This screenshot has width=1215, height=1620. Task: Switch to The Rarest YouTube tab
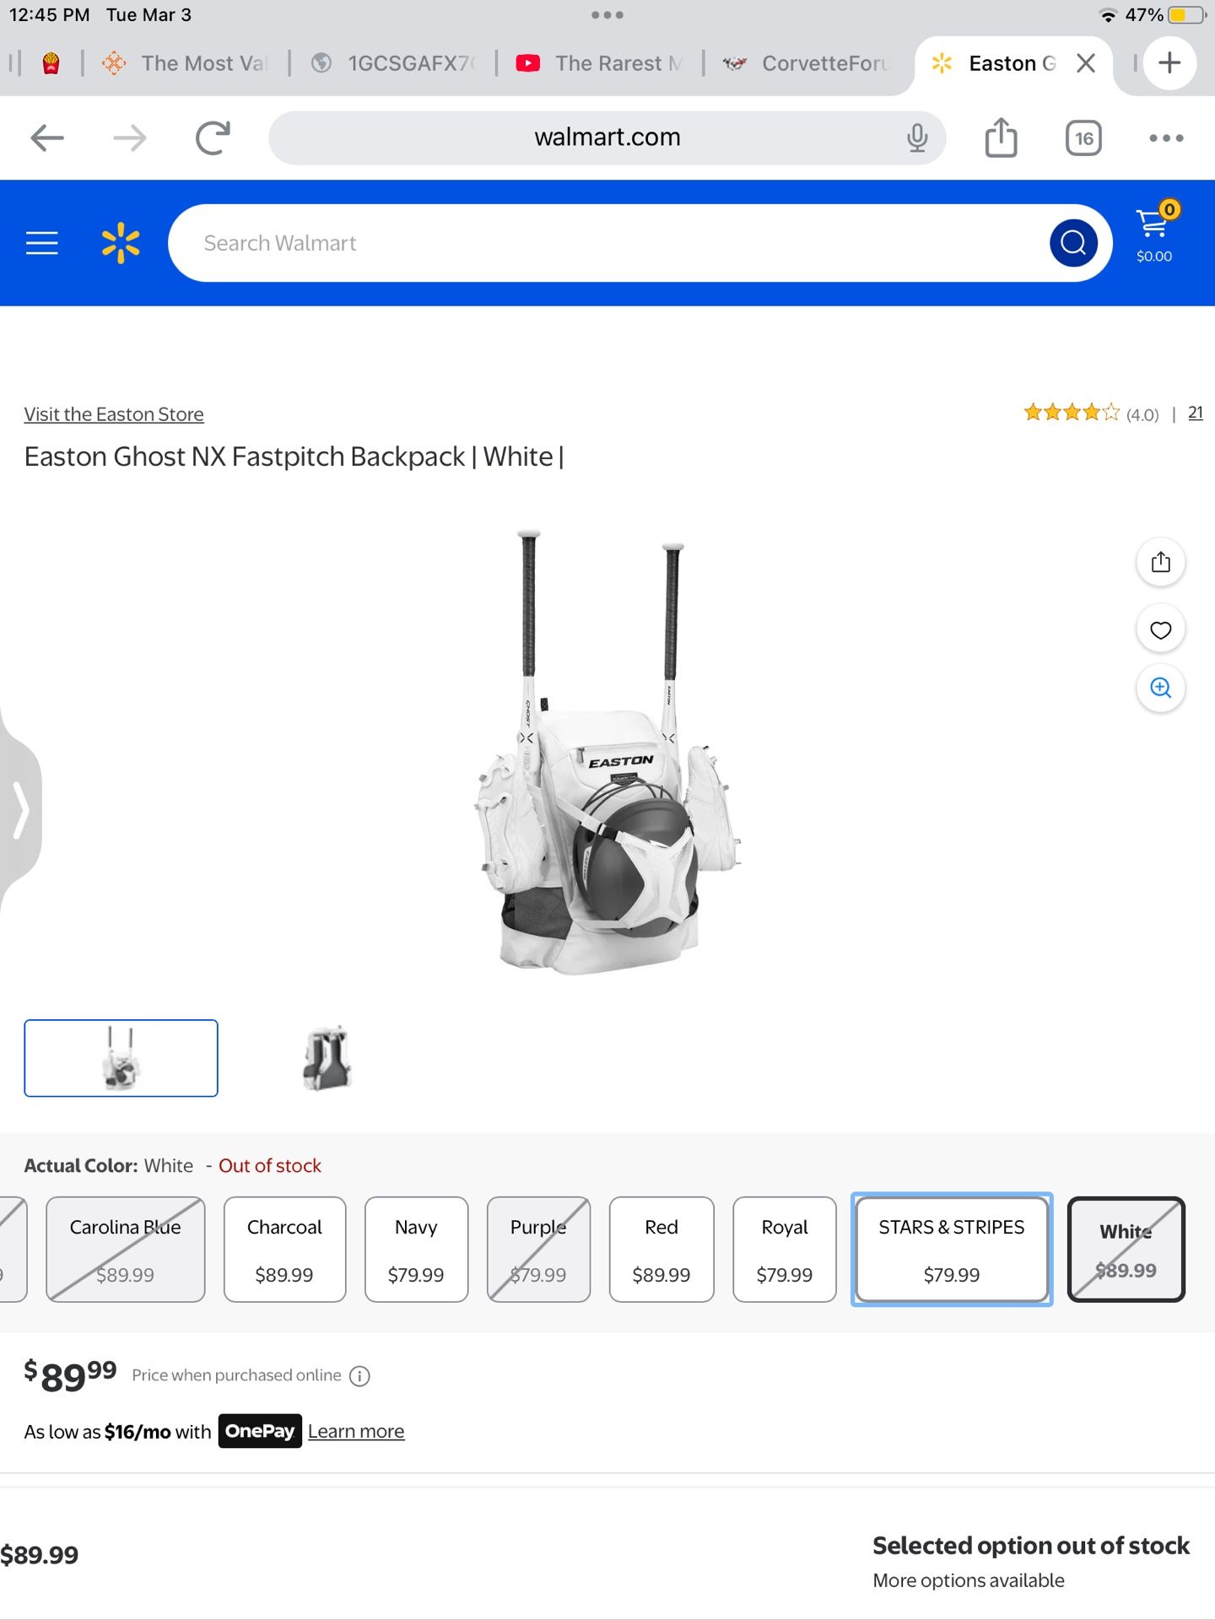(x=601, y=63)
